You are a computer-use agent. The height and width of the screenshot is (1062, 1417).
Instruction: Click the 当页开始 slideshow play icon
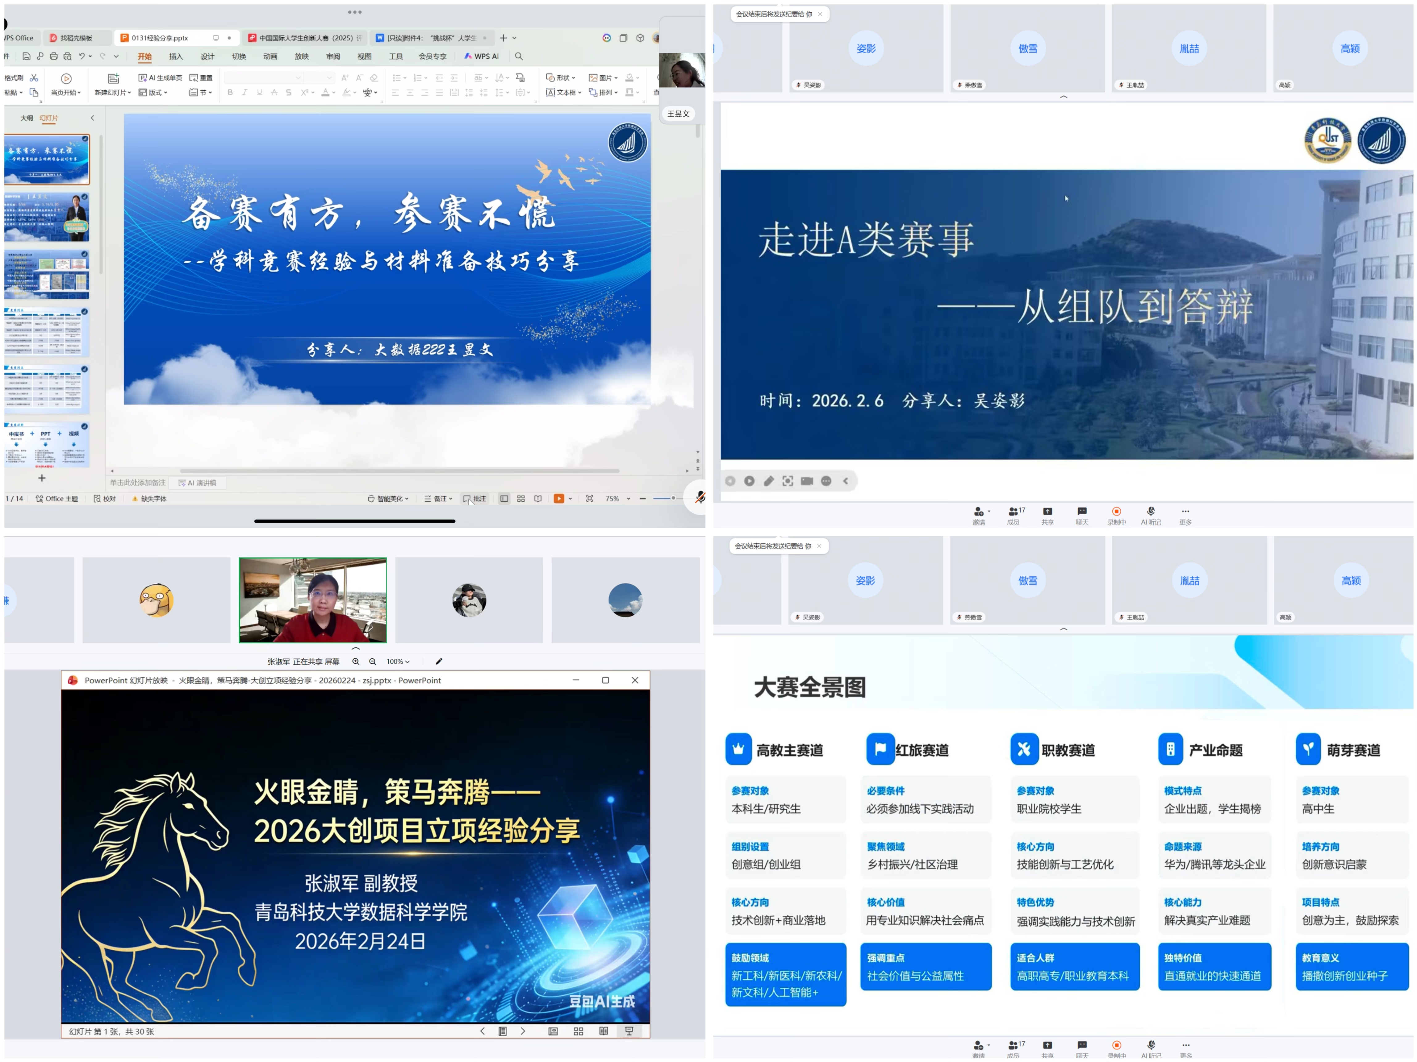(66, 79)
